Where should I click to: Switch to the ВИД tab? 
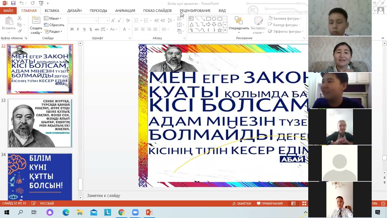(222, 11)
